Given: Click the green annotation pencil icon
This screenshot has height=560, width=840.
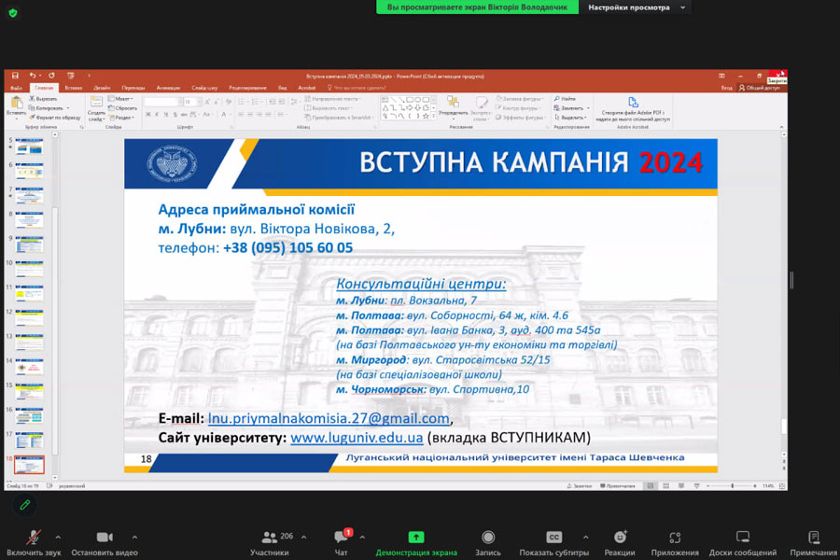Looking at the screenshot, I should pos(24,505).
